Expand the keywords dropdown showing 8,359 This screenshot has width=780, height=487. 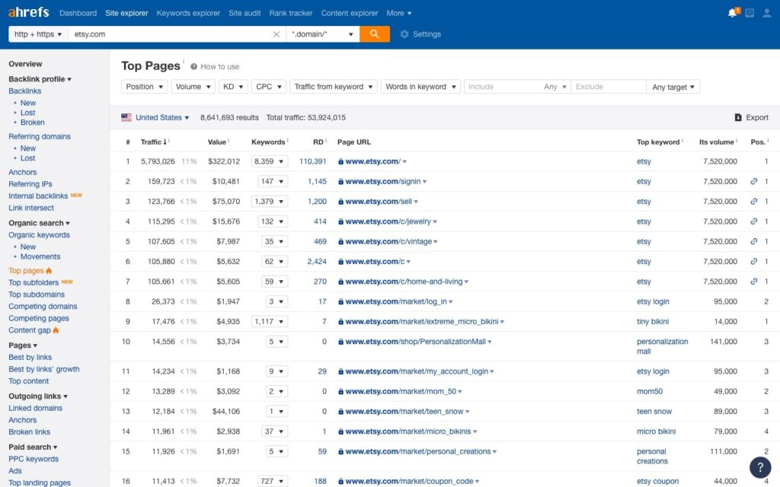pyautogui.click(x=269, y=161)
